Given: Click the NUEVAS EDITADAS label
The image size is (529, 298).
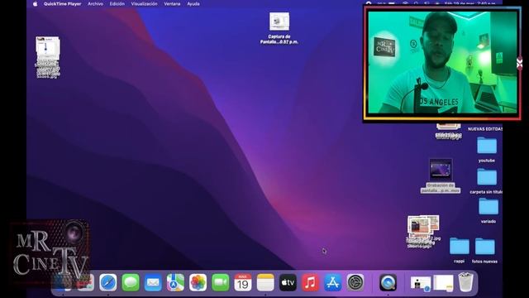Looking at the screenshot, I should pyautogui.click(x=485, y=129).
